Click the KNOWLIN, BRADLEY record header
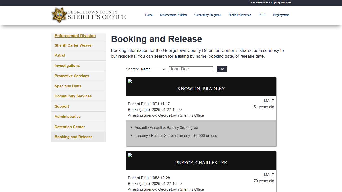The height and width of the screenshot is (192, 342). point(201,88)
